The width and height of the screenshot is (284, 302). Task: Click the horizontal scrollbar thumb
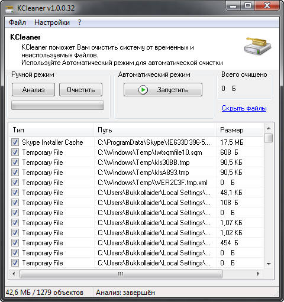point(121,274)
